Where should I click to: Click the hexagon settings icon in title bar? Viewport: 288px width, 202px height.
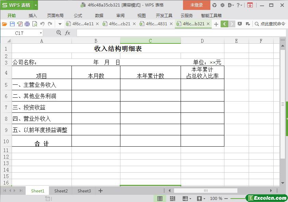coord(222,5)
